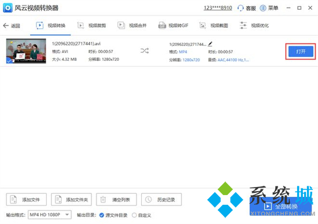318x224 pixels.
Task: Click the 添加文件 button
Action: tap(27, 200)
